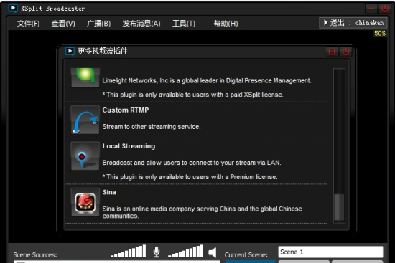The image size is (395, 263).
Task: Open the 广播(B) menu
Action: coord(98,24)
